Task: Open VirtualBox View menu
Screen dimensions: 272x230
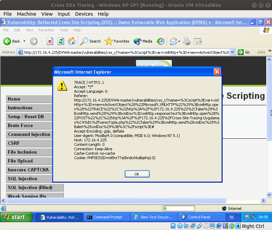Action: (47, 14)
